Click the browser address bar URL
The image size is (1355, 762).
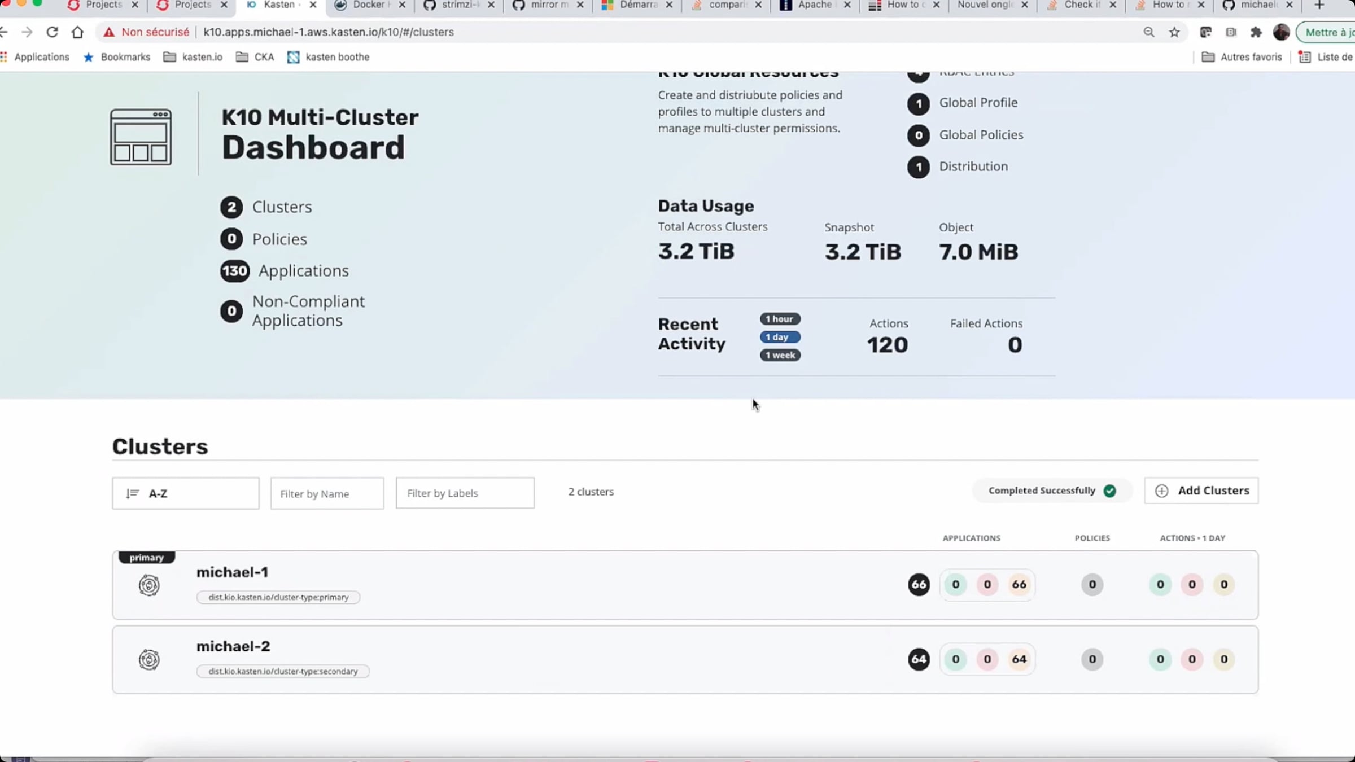click(329, 32)
